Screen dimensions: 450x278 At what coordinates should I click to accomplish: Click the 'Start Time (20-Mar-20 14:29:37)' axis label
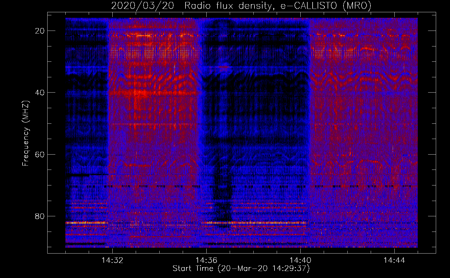241,269
